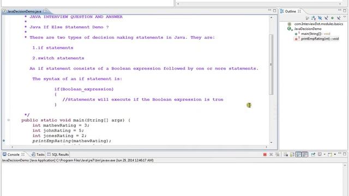Click the editor vertical scrollbar thumb
349x196 pixels.
pyautogui.click(x=271, y=64)
